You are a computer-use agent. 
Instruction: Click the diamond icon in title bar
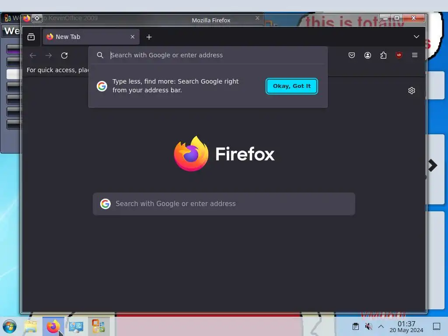click(x=37, y=18)
